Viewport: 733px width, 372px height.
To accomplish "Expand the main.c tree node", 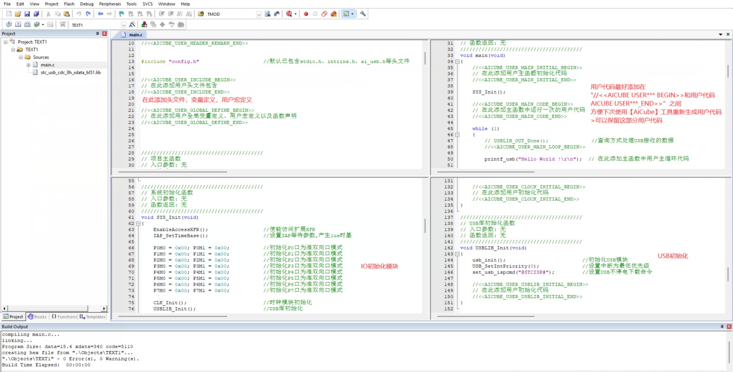I will [28, 65].
